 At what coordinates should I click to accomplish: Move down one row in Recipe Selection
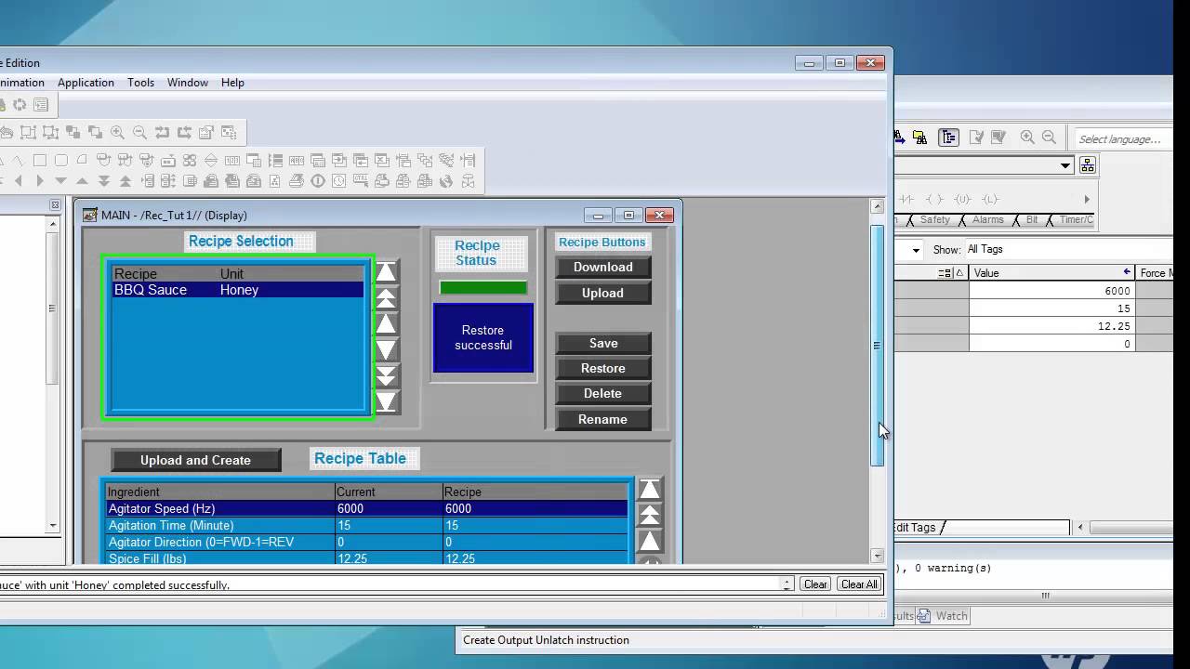click(x=386, y=349)
